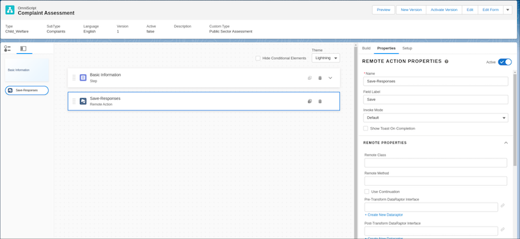
Task: Select Basic Information thumbnail in sidebar
Action: point(27,70)
